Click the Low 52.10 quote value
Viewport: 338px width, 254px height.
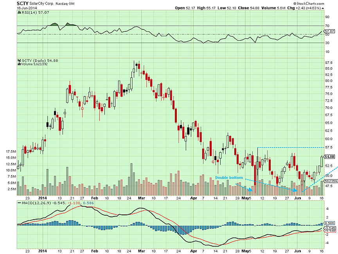[227, 8]
